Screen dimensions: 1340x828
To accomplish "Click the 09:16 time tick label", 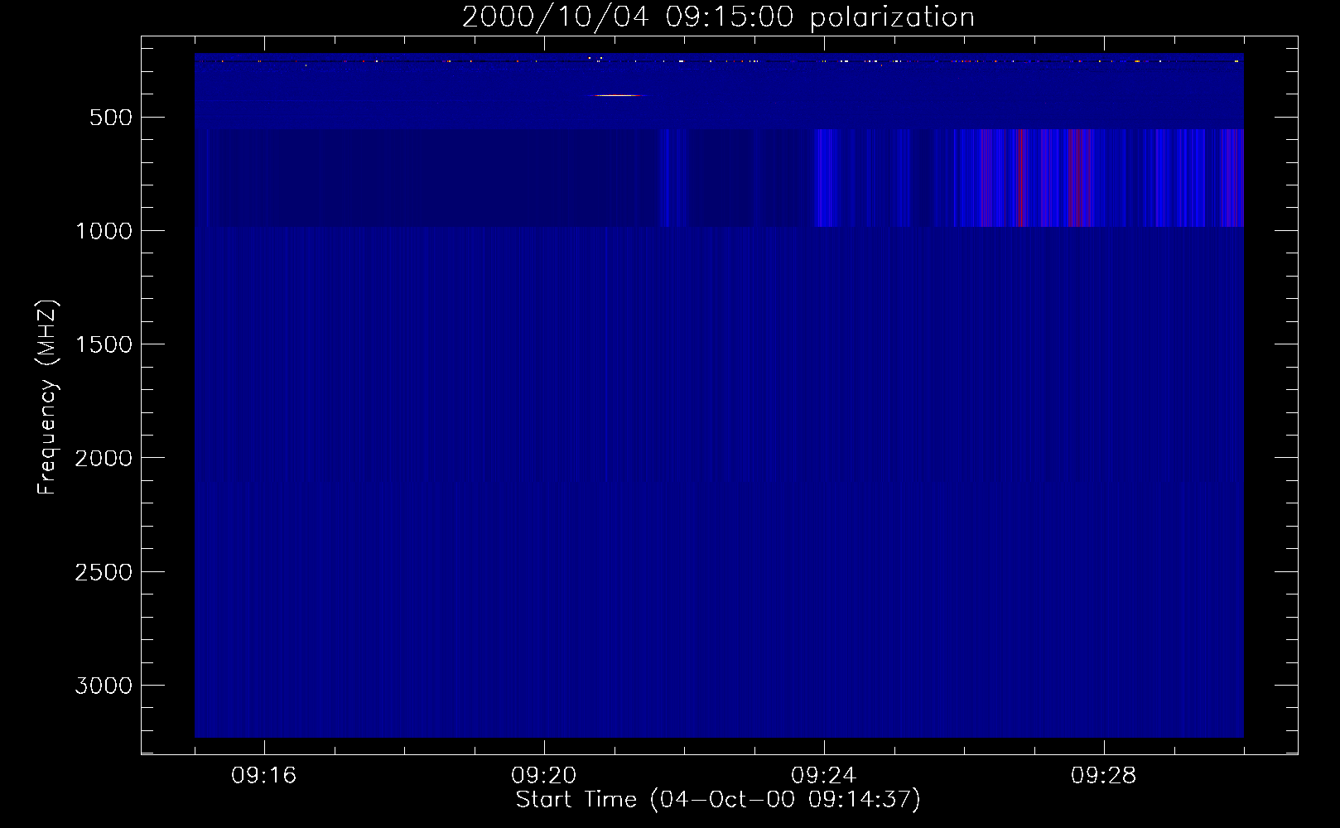I will tap(264, 776).
